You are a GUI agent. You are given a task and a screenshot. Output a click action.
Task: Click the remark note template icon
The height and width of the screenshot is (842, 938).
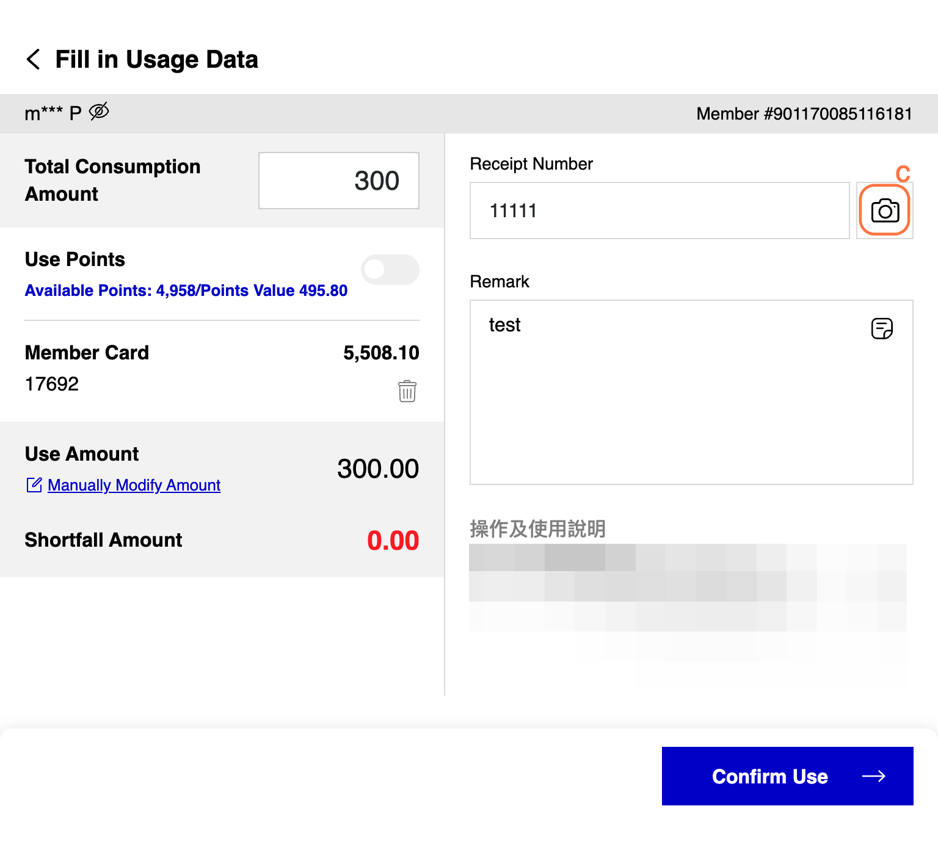[882, 328]
